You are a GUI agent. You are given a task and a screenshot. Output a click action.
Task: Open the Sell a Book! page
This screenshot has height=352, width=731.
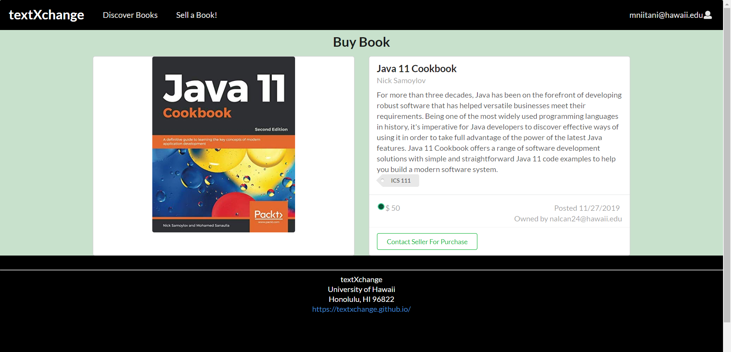196,15
